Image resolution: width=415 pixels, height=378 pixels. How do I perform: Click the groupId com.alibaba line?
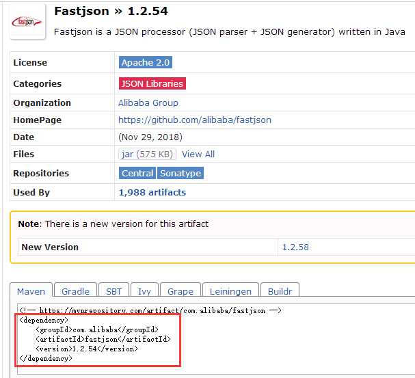pos(97,329)
